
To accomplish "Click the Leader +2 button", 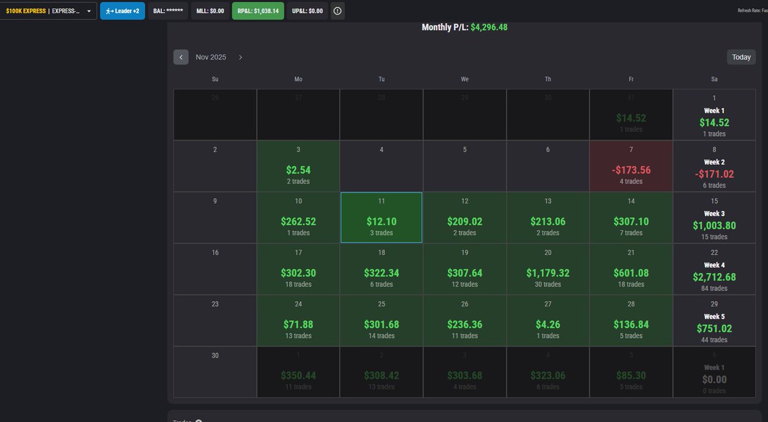I will point(122,11).
